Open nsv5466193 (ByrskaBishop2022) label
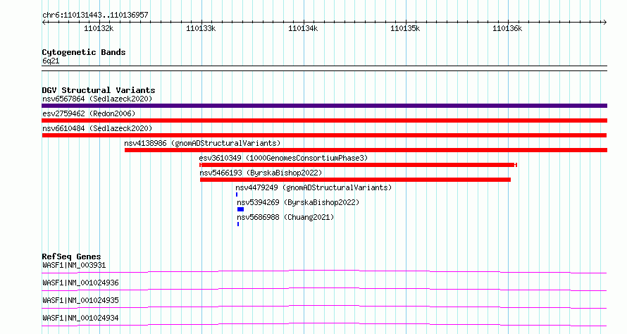Screen dimensions: 627x334 click(x=261, y=173)
